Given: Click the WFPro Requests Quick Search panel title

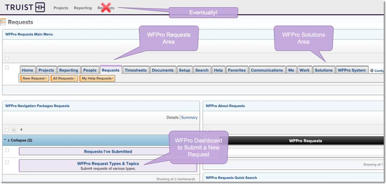Looking at the screenshot, I should point(231,177).
